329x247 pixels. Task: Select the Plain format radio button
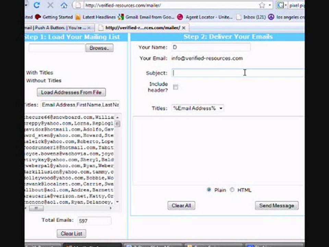pos(209,190)
